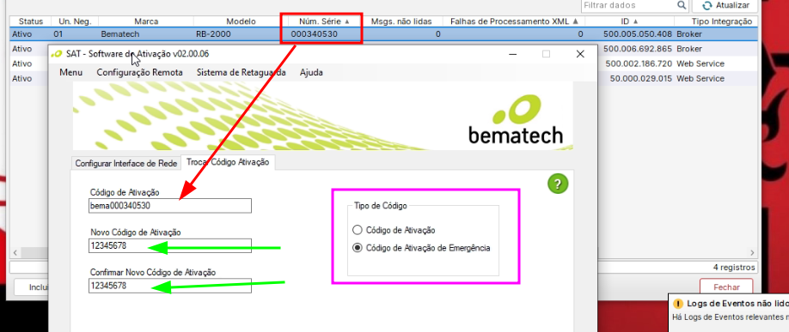Click the warning icon in Logs notification
This screenshot has width=789, height=332.
(678, 304)
